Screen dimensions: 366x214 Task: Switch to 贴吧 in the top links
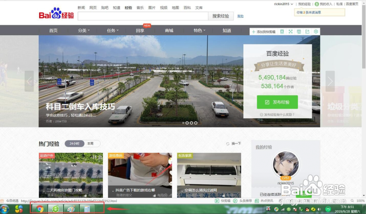(x=105, y=8)
